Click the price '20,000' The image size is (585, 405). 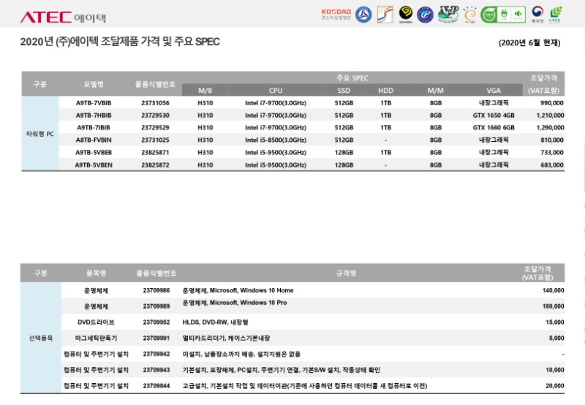555,386
